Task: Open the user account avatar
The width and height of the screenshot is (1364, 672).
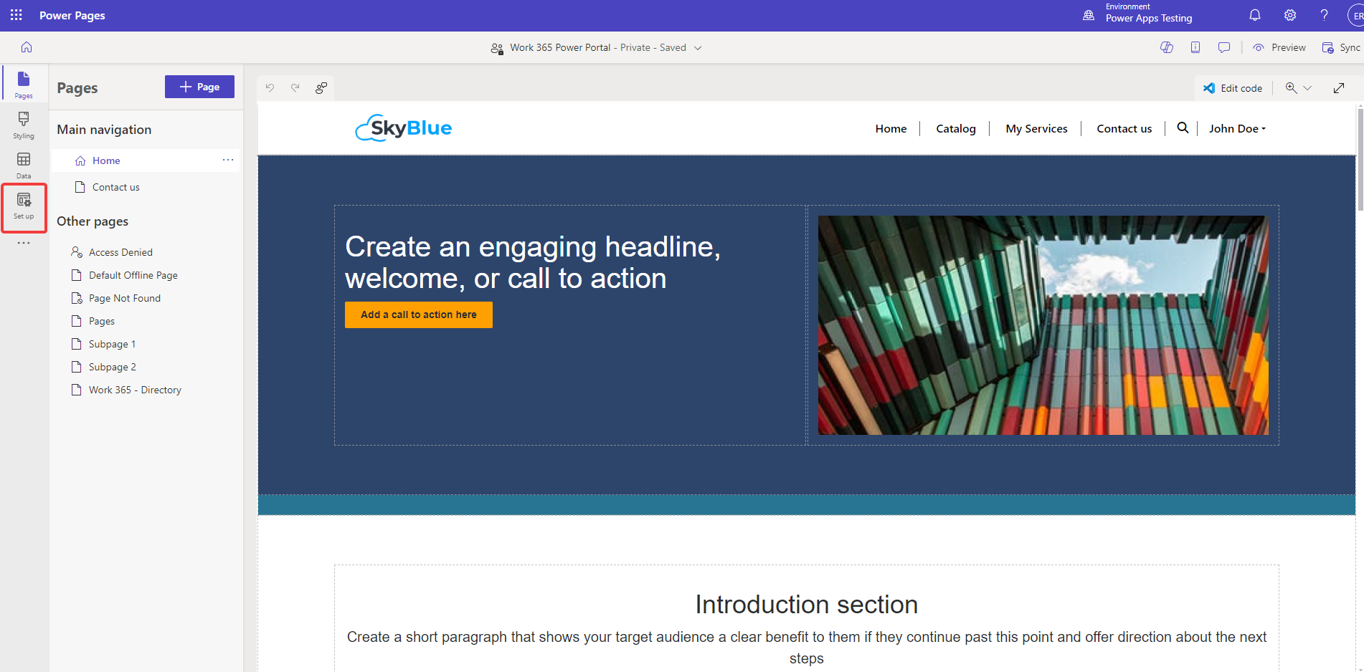Action: [1356, 15]
